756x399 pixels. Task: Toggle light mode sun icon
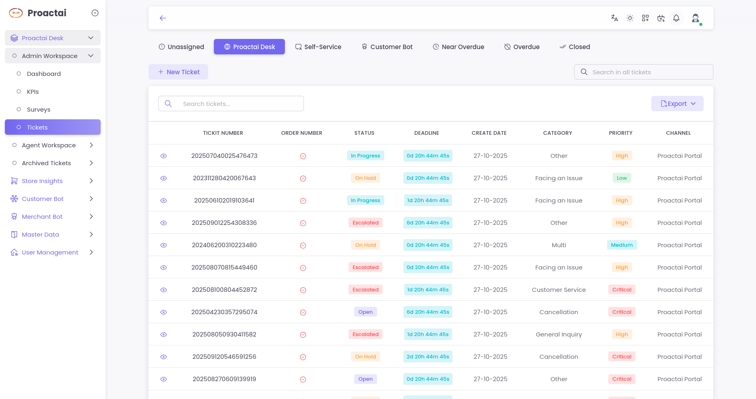(x=630, y=18)
